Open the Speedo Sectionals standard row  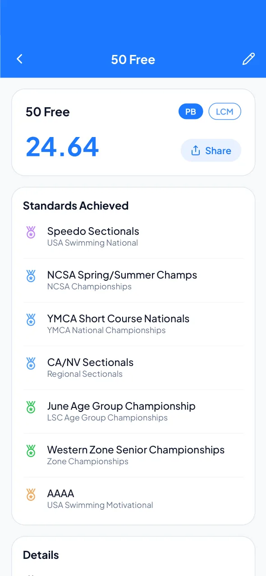[133, 237]
